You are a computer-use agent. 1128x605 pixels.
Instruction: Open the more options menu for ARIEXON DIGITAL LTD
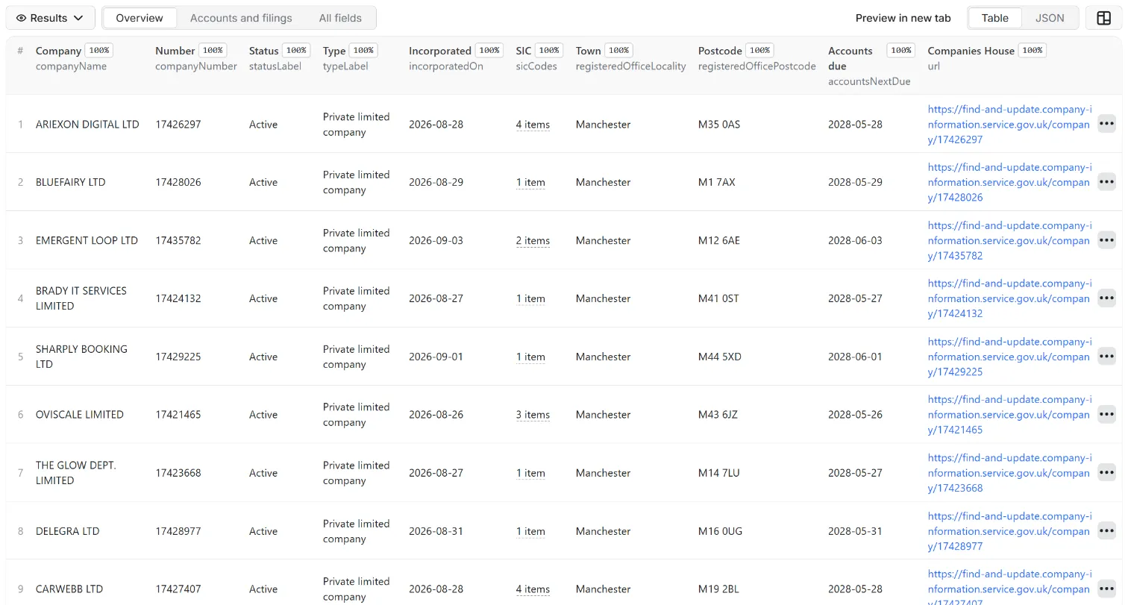tap(1106, 124)
